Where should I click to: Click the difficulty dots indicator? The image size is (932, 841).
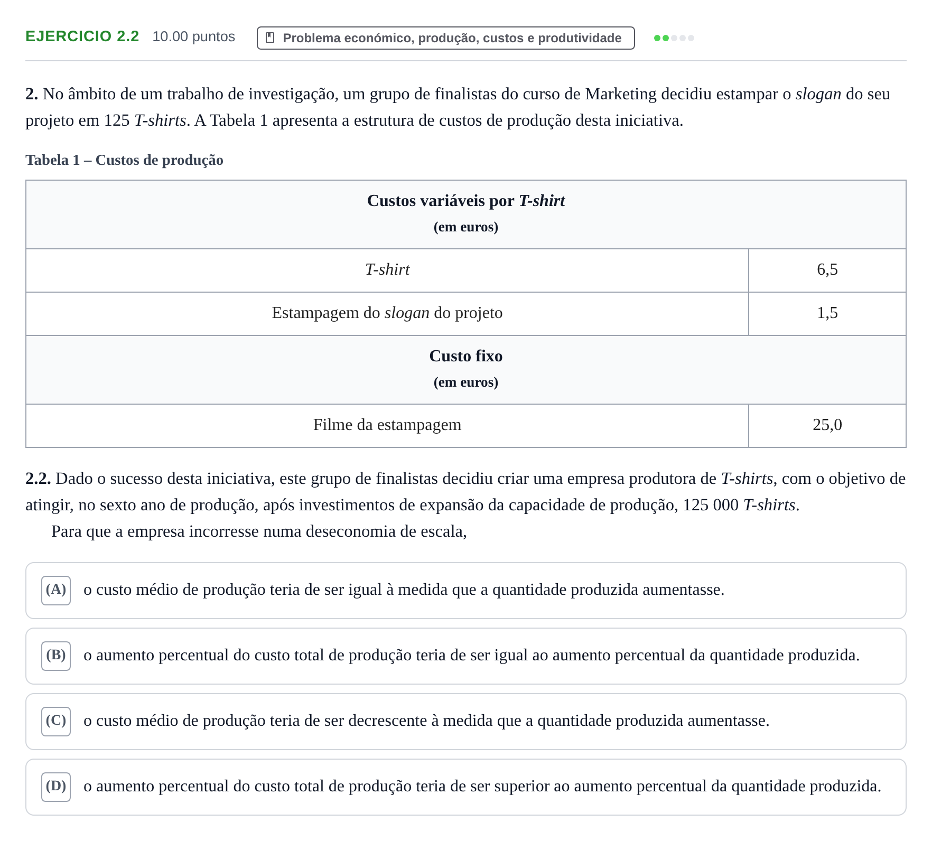tap(674, 38)
